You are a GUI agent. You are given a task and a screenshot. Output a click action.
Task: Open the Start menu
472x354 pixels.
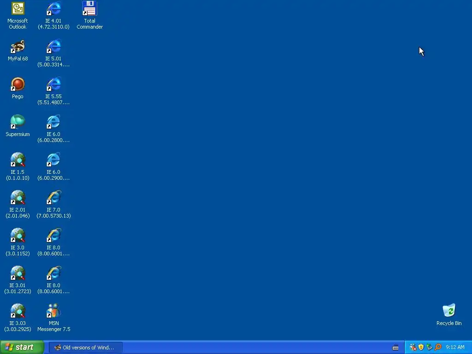point(22,348)
